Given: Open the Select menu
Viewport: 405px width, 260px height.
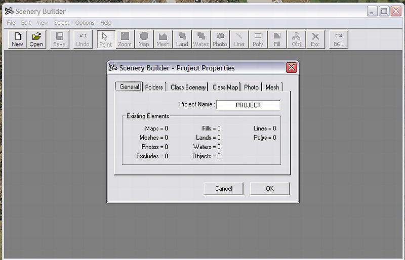Looking at the screenshot, I should pos(61,23).
